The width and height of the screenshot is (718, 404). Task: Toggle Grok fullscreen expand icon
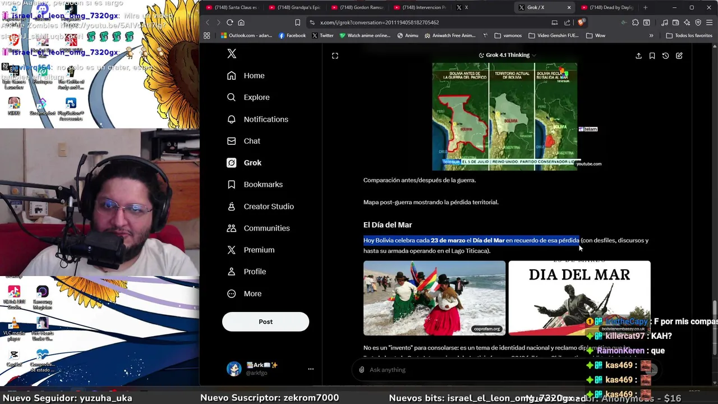(335, 56)
